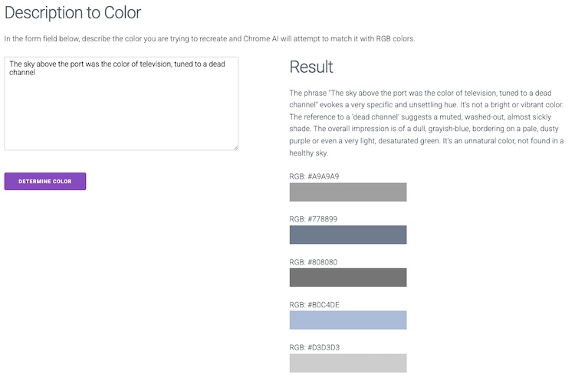Image resolution: width=575 pixels, height=381 pixels.
Task: Focus the empty area of the description textarea
Action: (121, 115)
